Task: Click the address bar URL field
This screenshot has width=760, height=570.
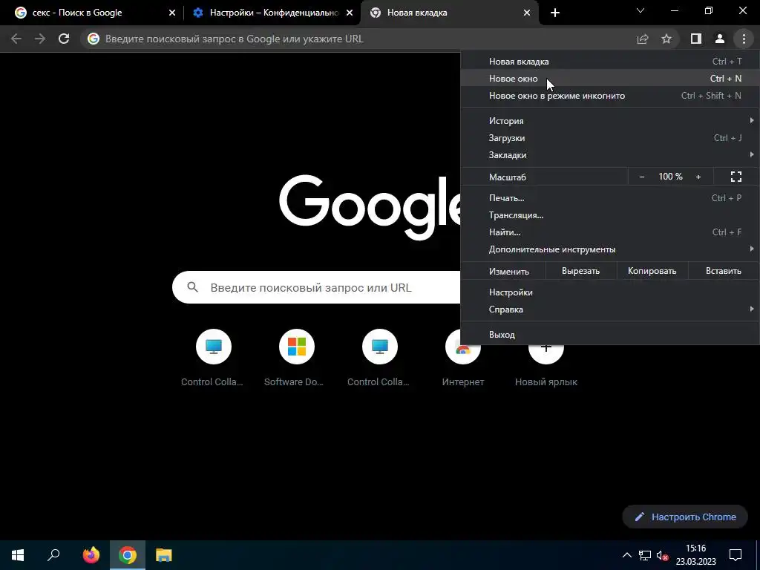Action: click(x=358, y=39)
